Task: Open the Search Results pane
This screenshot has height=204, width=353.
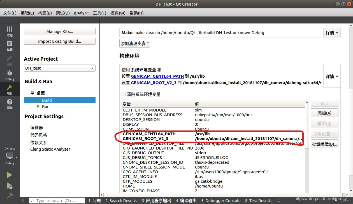Action: [121, 201]
